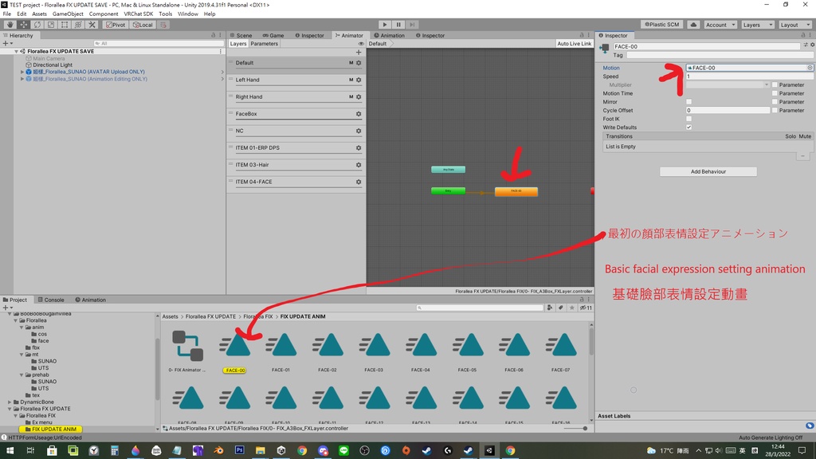Collapse the Florallea FX UPDATE folder
This screenshot has height=459, width=816.
point(10,409)
